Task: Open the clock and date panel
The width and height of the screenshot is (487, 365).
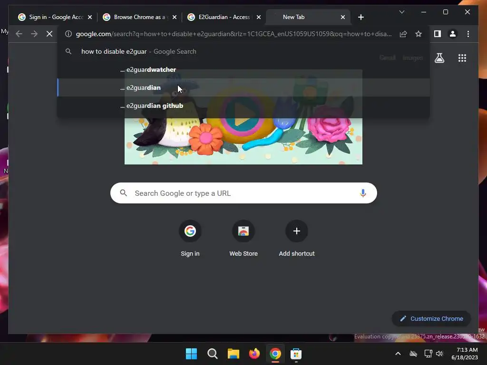Action: coord(465,354)
